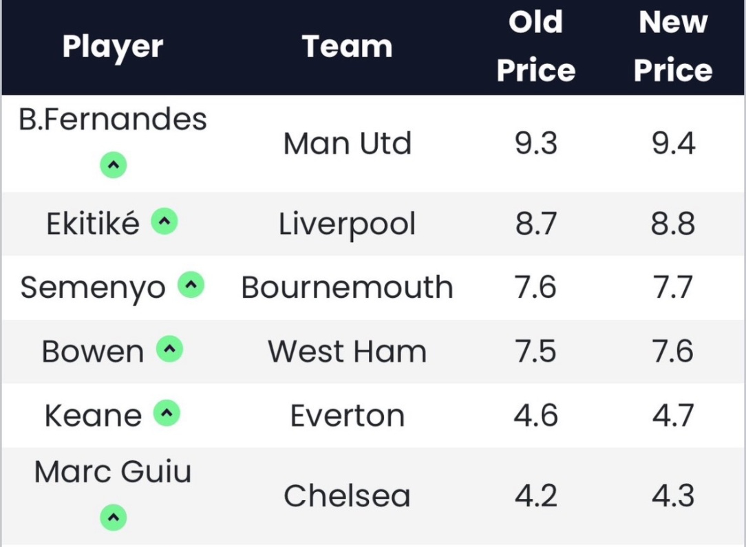Click green chevron icon next to Keane
Image resolution: width=746 pixels, height=547 pixels.
pyautogui.click(x=167, y=414)
